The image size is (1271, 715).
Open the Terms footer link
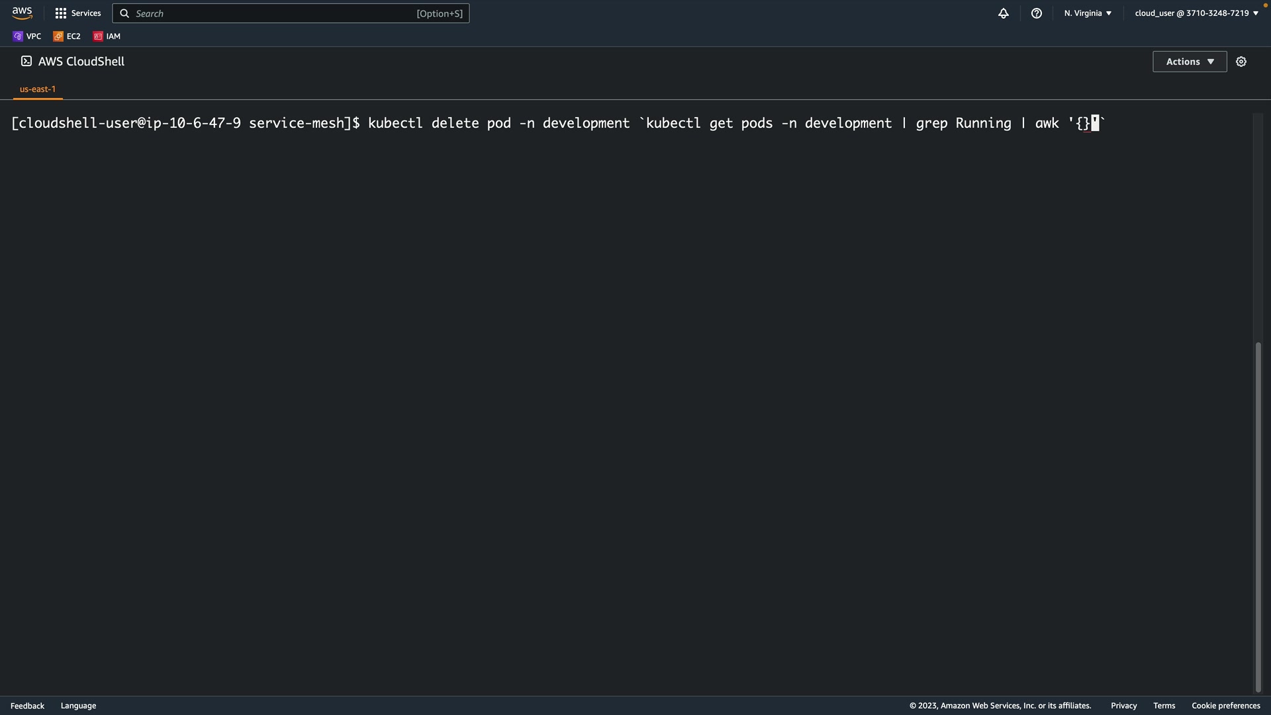[x=1164, y=706]
